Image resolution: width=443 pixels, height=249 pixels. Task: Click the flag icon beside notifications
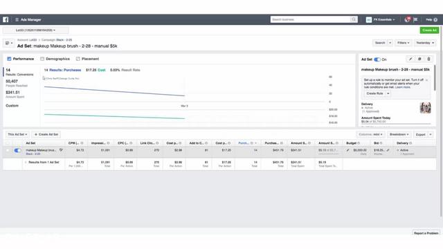[x=415, y=19]
